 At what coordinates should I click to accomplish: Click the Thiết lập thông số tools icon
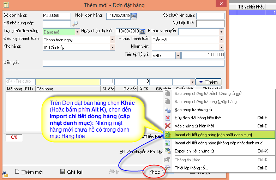pos(168,168)
